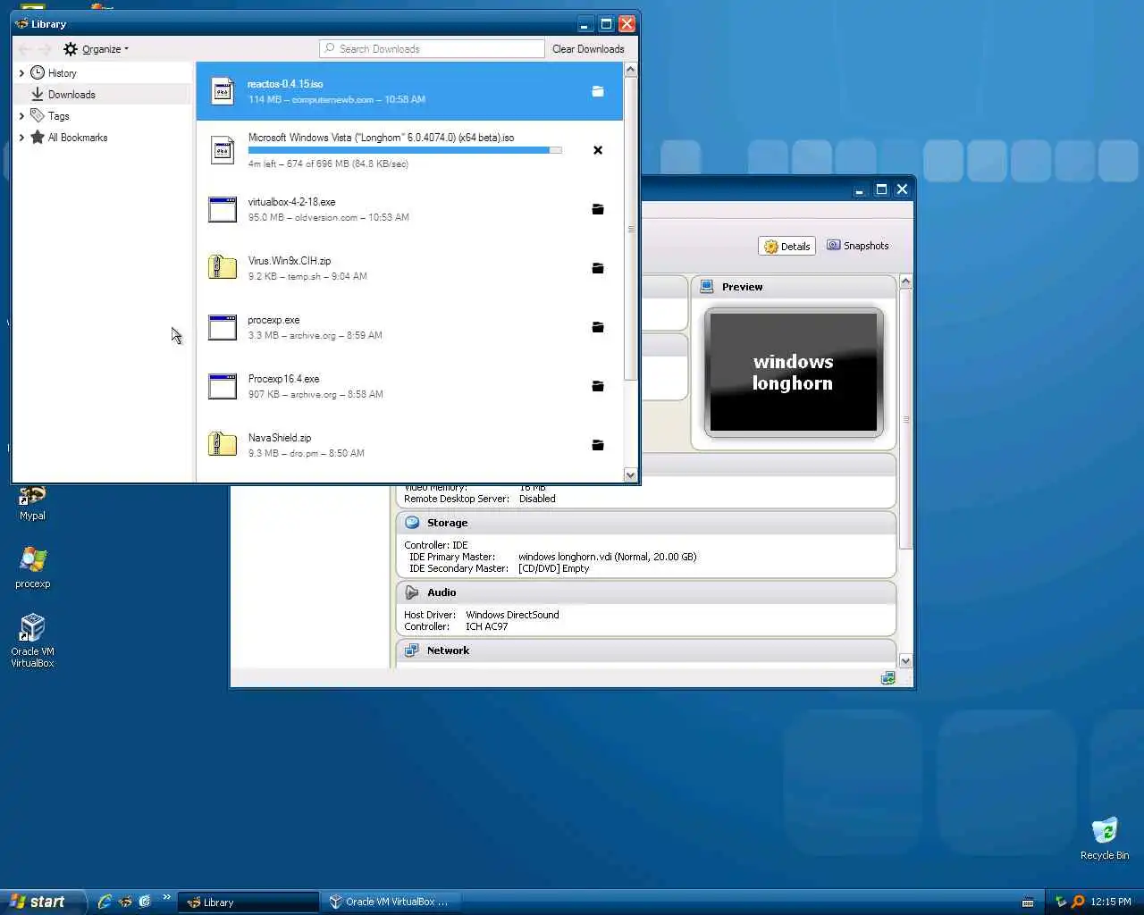The image size is (1144, 915).
Task: Open the Start menu
Action: [42, 902]
